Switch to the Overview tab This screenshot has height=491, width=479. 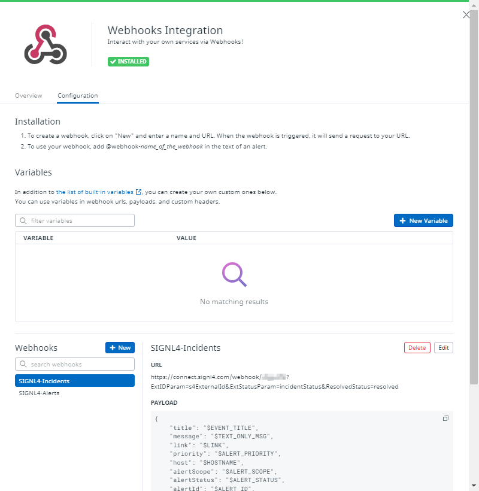click(29, 96)
